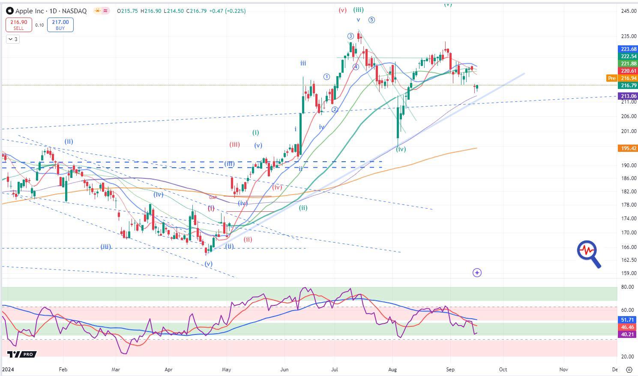Click the pink approximately-equal data status icon
The height and width of the screenshot is (376, 638).
click(105, 11)
